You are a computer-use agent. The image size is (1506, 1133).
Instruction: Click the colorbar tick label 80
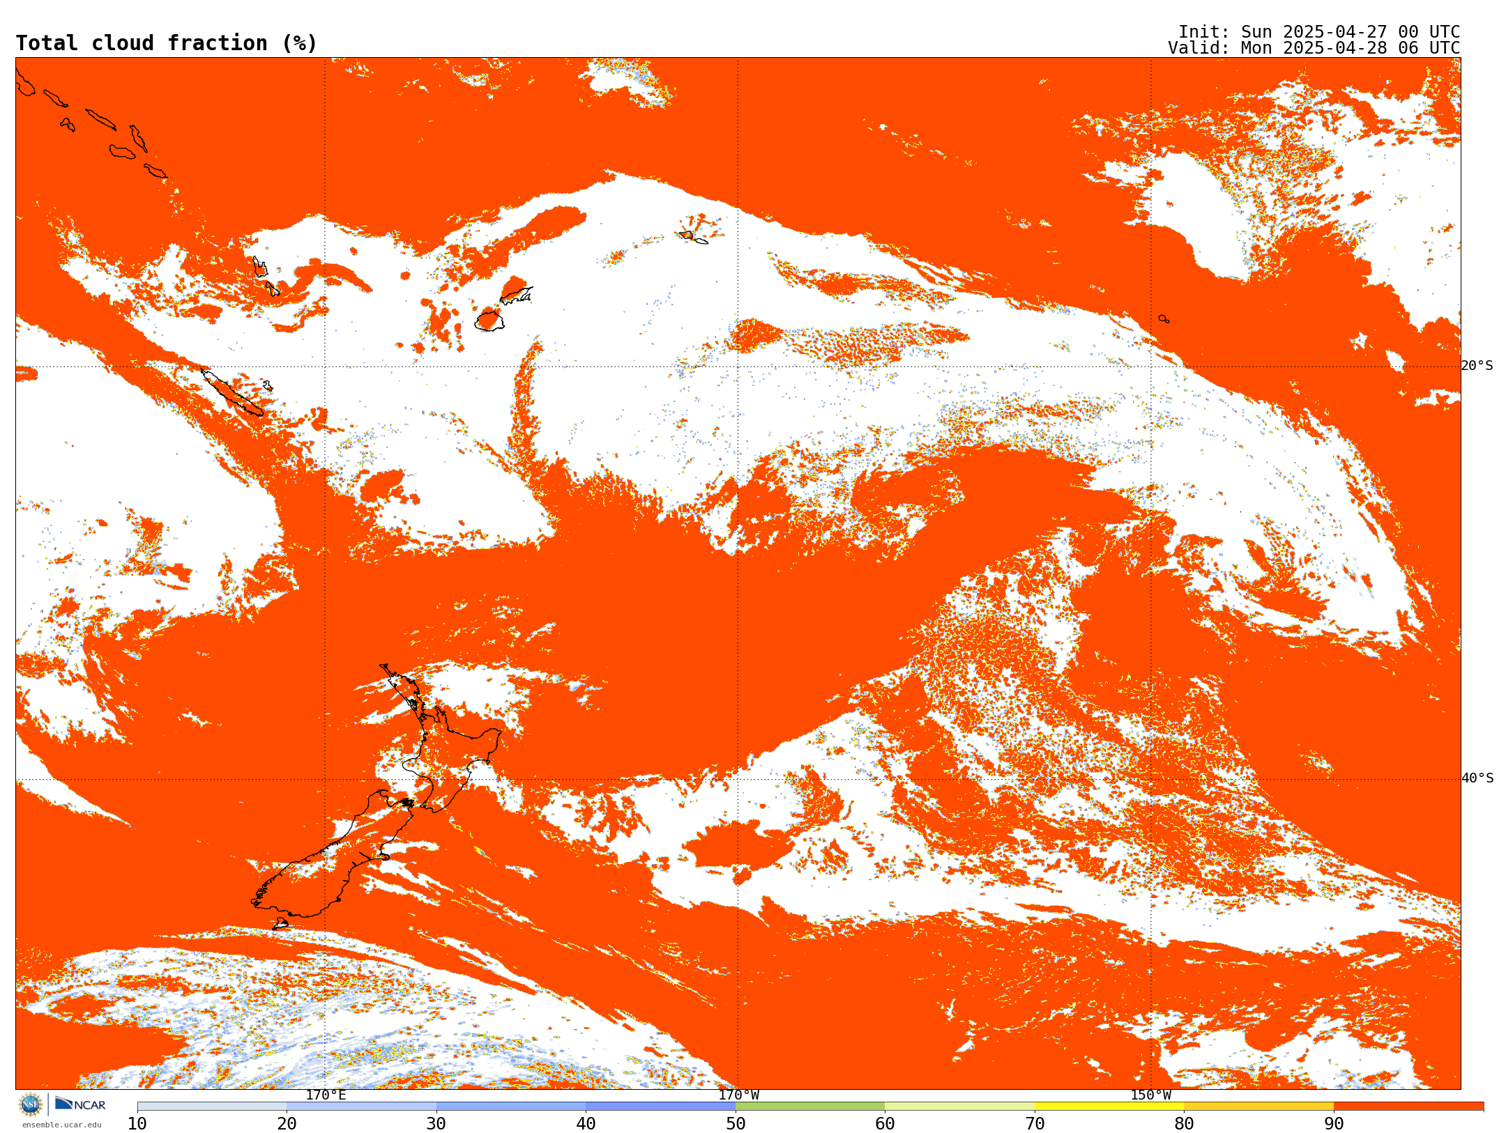pyautogui.click(x=1184, y=1124)
